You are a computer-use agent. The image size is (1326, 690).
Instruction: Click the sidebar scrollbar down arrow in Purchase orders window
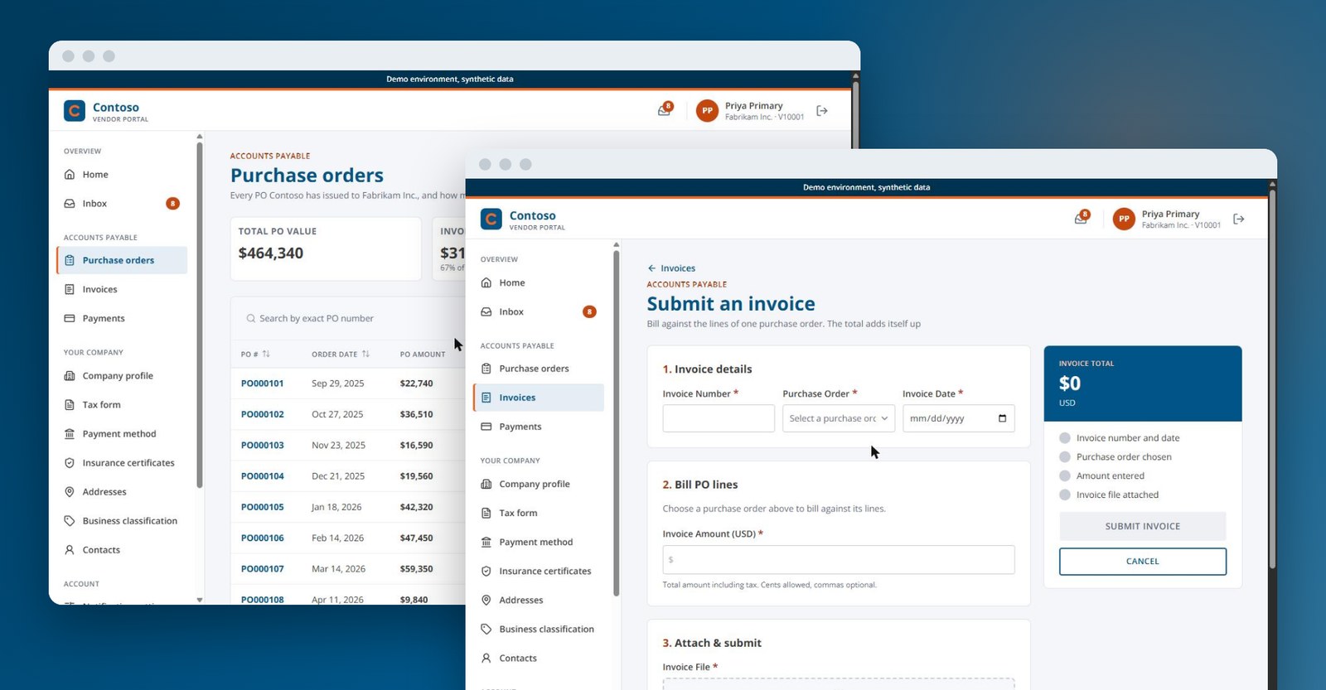tap(200, 600)
